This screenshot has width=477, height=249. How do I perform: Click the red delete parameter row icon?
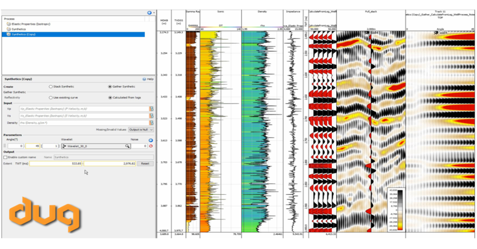click(x=150, y=146)
